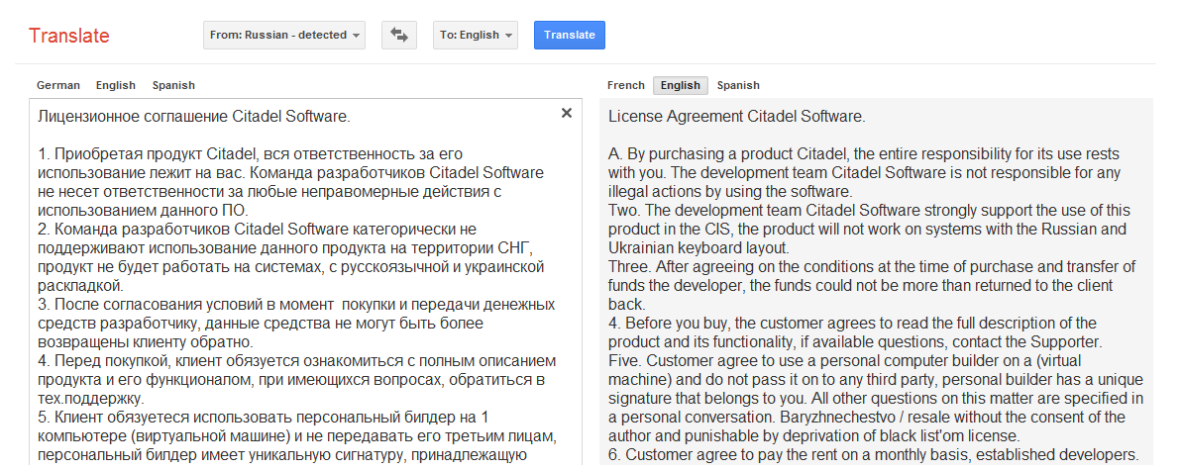
Task: Click translated line starting 'Three. After agreeing'
Action: pyautogui.click(x=872, y=267)
